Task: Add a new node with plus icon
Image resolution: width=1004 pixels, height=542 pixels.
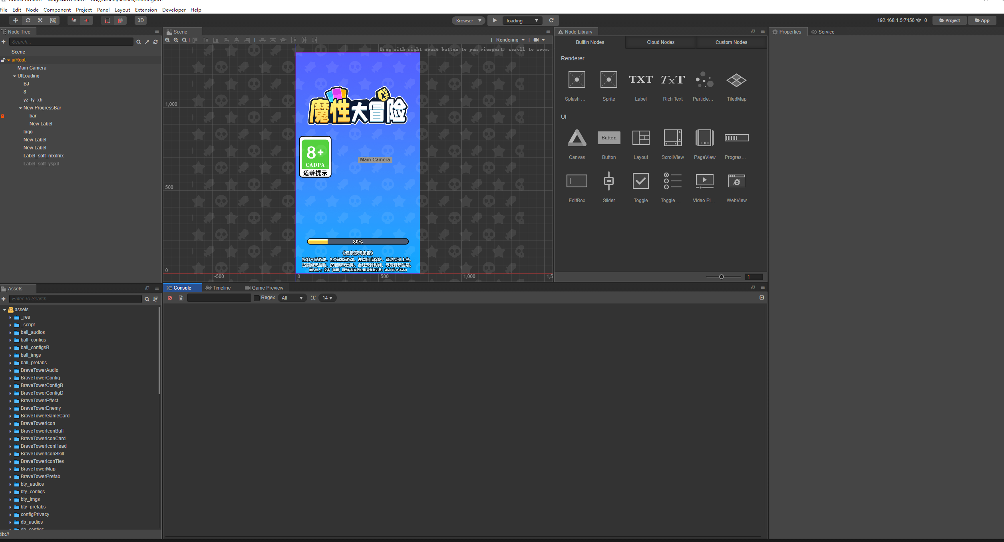Action: point(4,42)
